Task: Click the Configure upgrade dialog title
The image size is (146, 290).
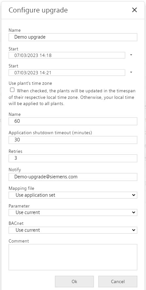Action: [x=38, y=10]
